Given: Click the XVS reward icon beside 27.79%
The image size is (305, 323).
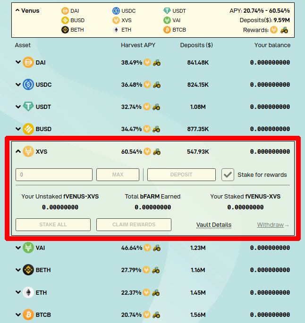Looking at the screenshot, I should click(x=146, y=270).
